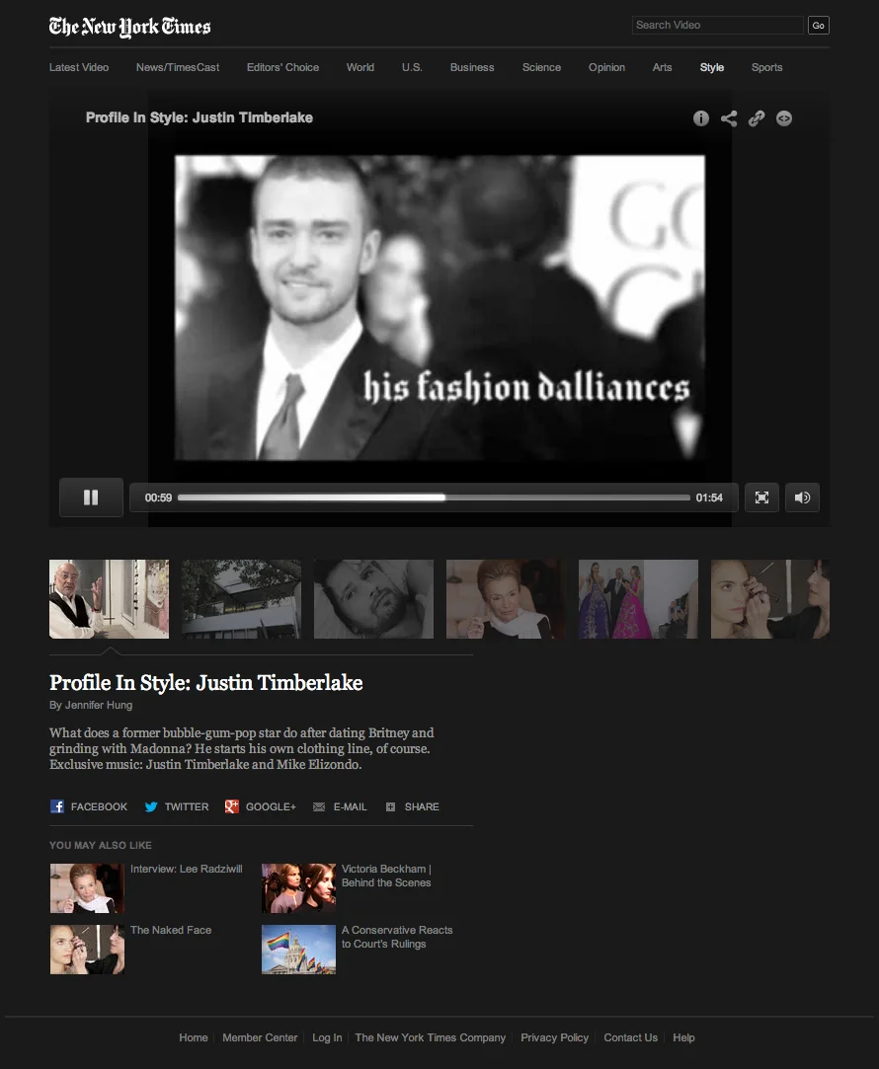
Task: Click the share icon on the video player
Action: click(x=729, y=118)
